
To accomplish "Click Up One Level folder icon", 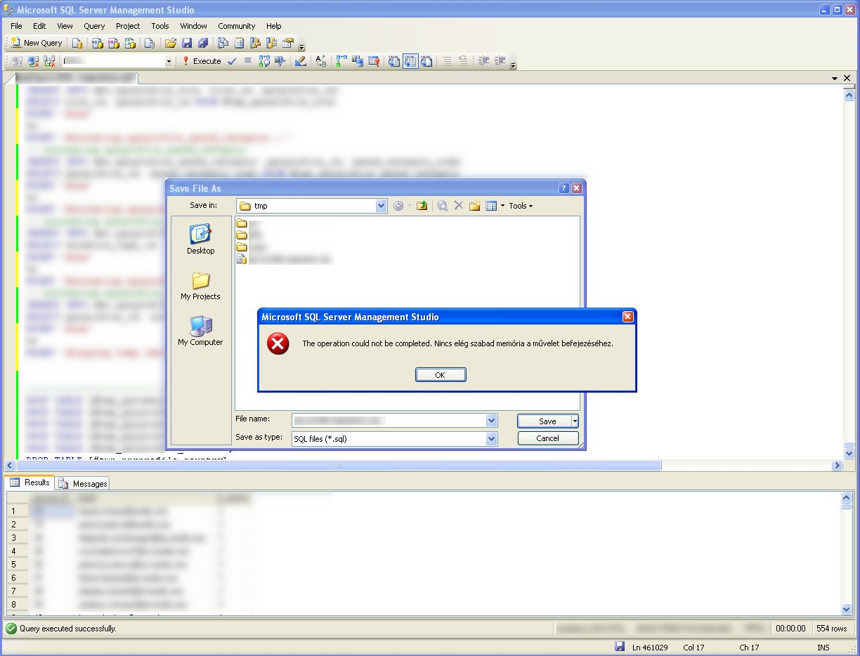I will point(422,206).
